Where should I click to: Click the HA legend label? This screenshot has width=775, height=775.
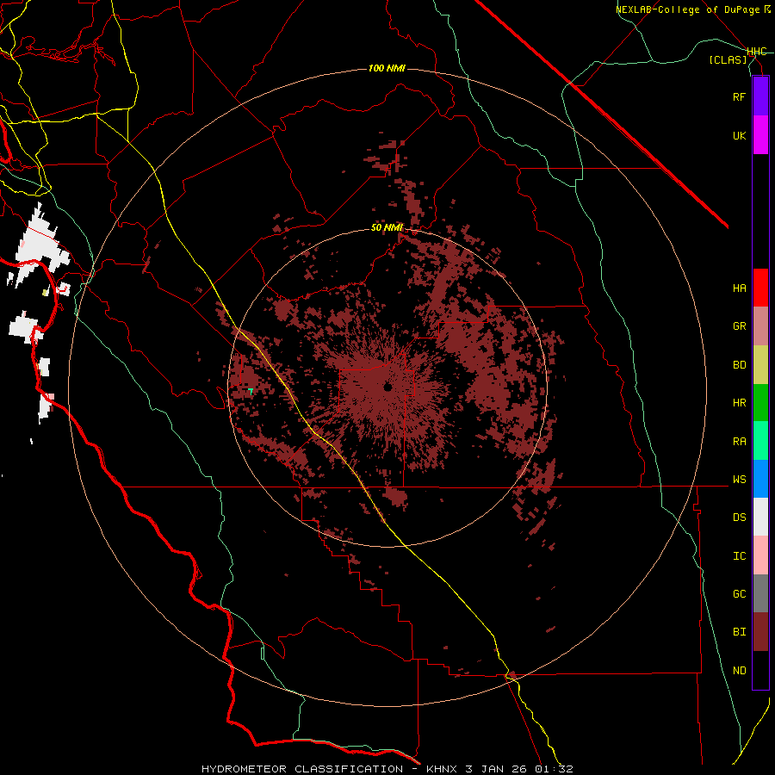point(739,288)
